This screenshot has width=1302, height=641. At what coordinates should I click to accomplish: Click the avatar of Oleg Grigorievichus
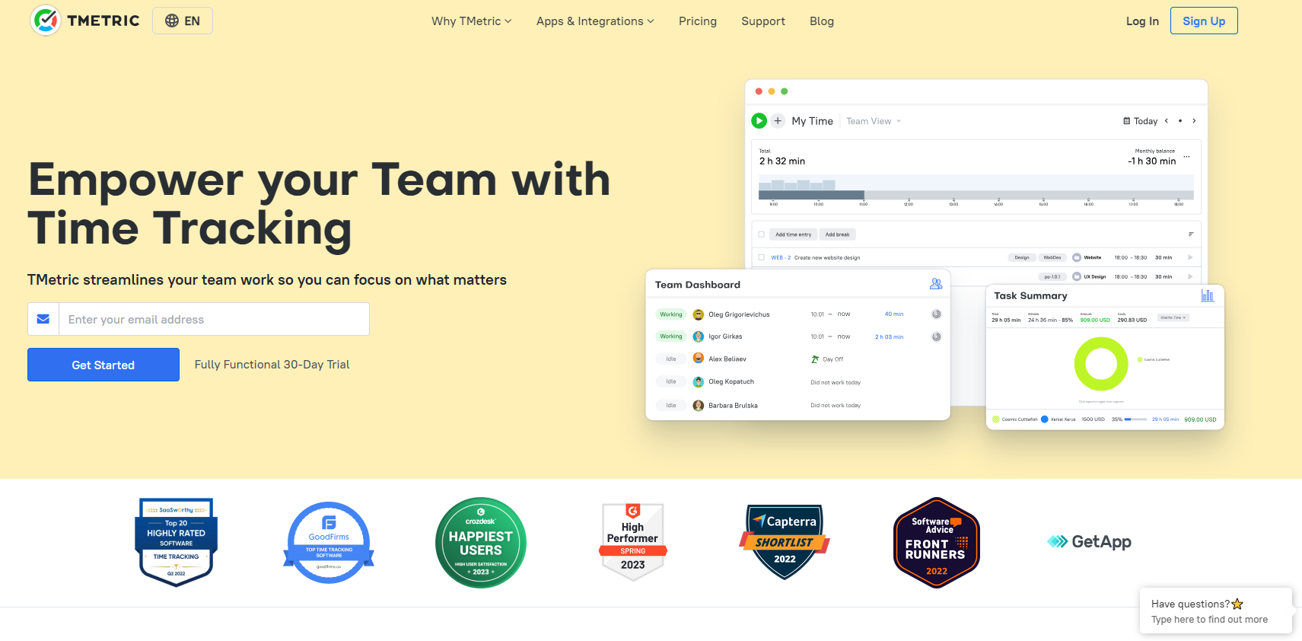coord(699,314)
